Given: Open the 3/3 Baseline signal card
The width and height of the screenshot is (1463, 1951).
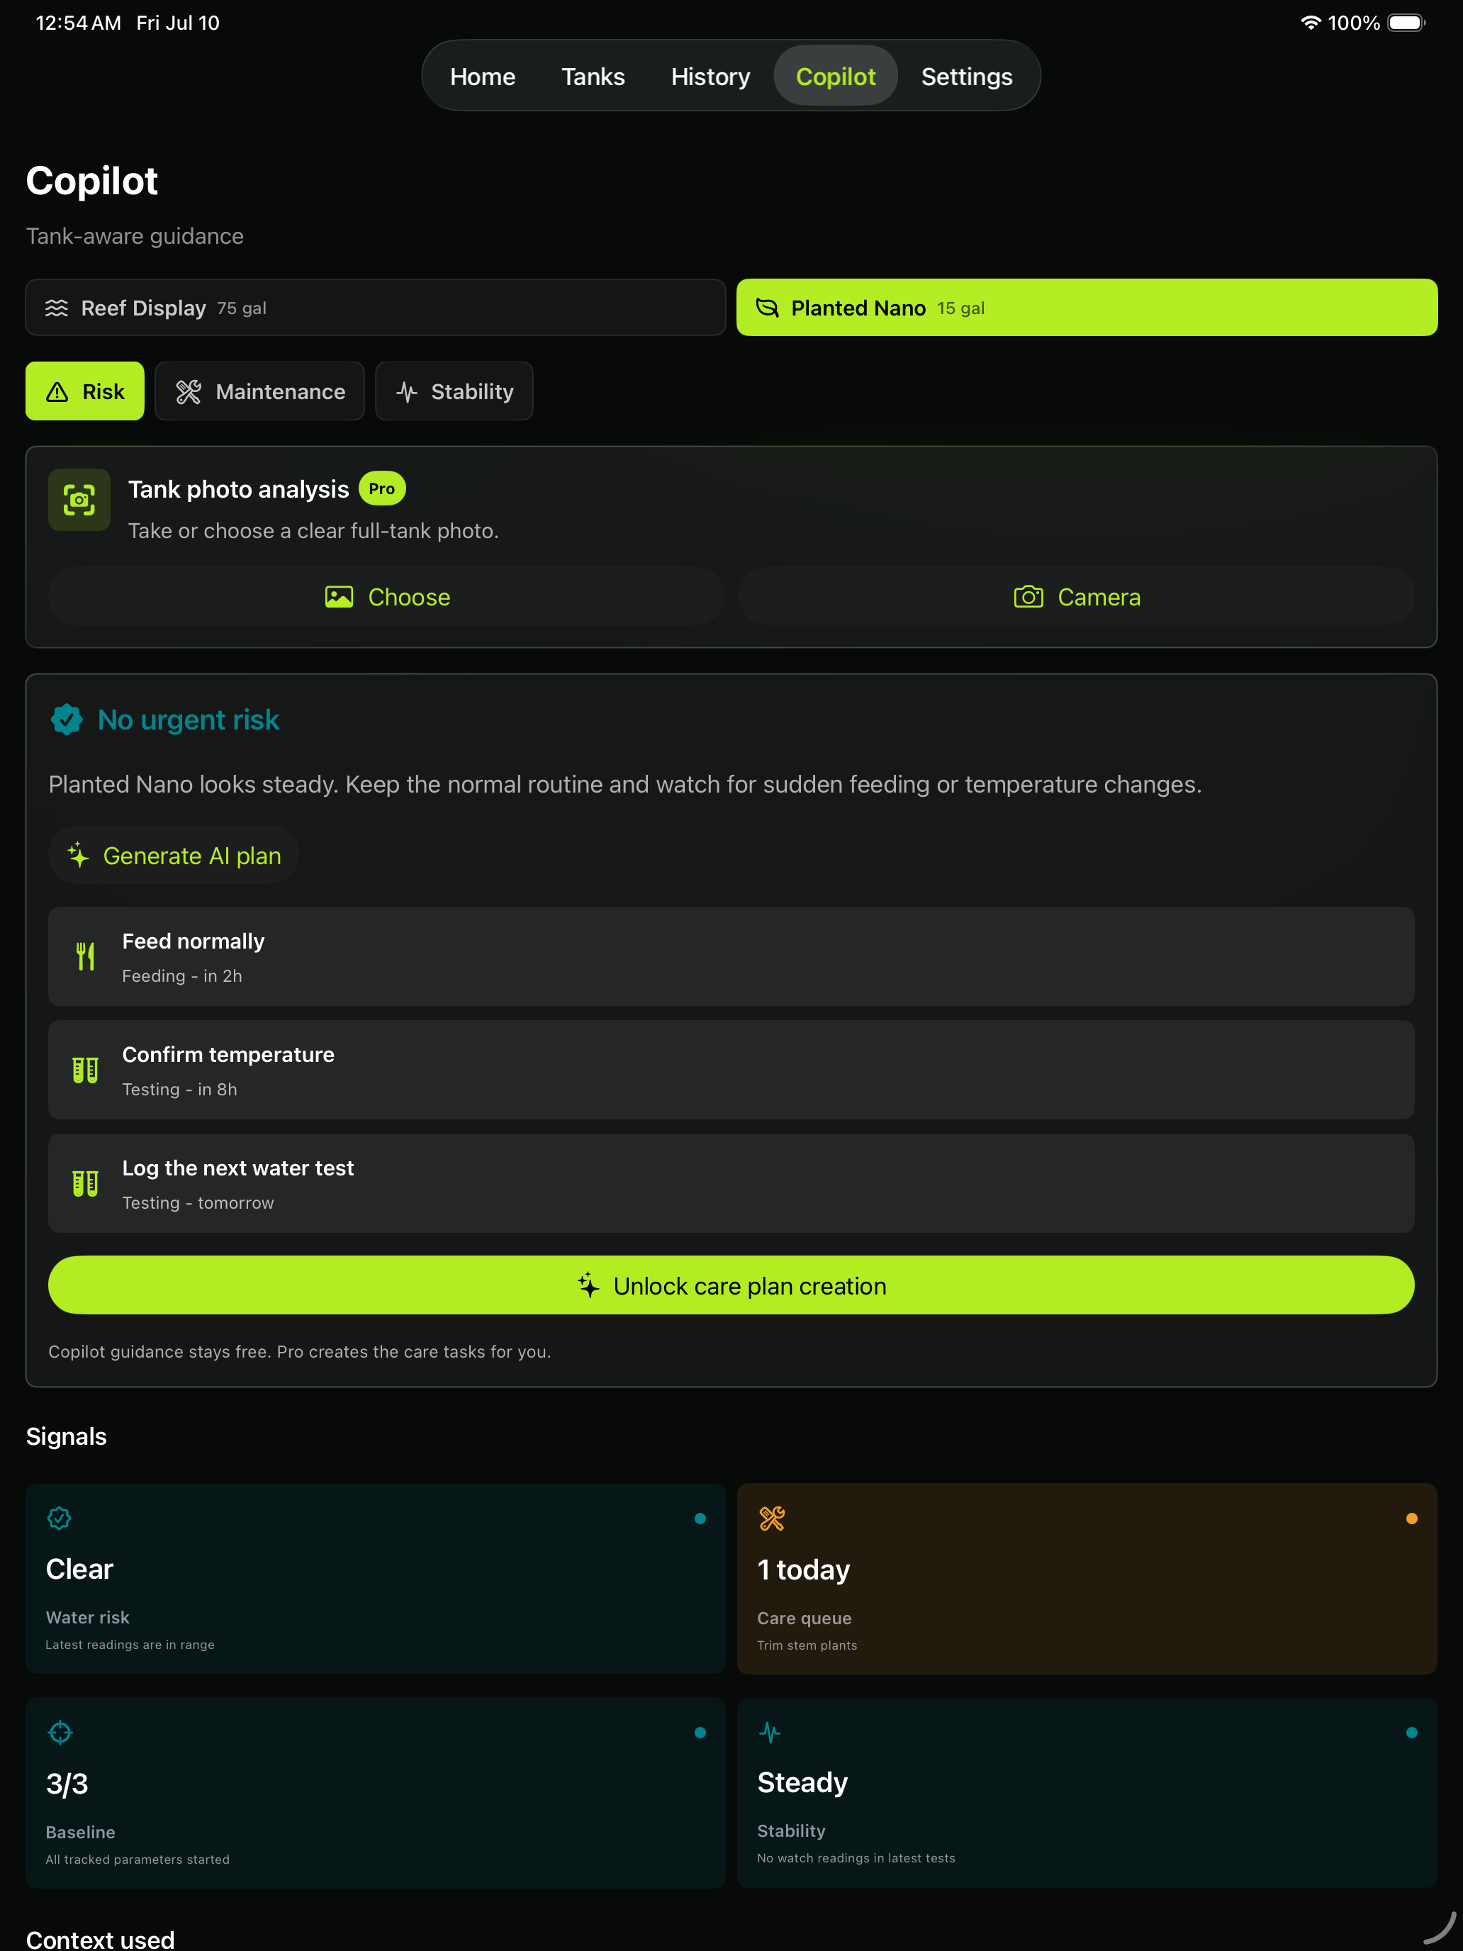Looking at the screenshot, I should pos(376,1793).
